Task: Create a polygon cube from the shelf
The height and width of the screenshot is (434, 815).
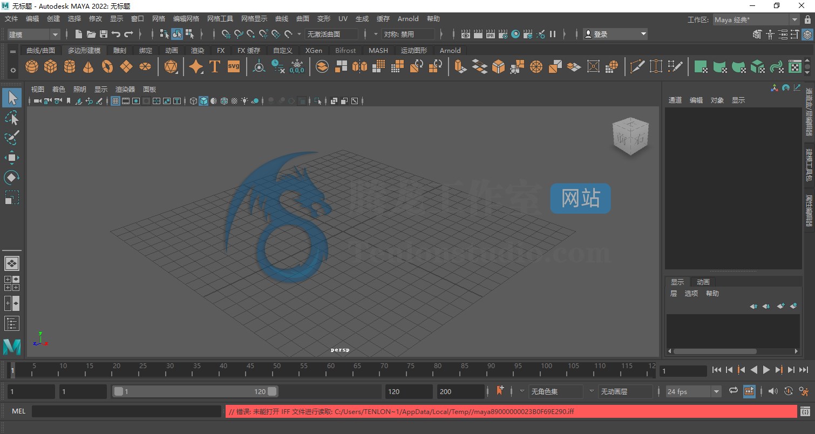Action: [x=51, y=66]
